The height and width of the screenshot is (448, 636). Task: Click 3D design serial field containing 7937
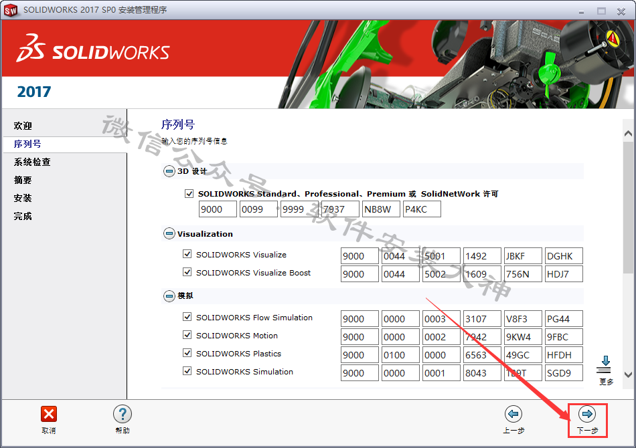(340, 209)
